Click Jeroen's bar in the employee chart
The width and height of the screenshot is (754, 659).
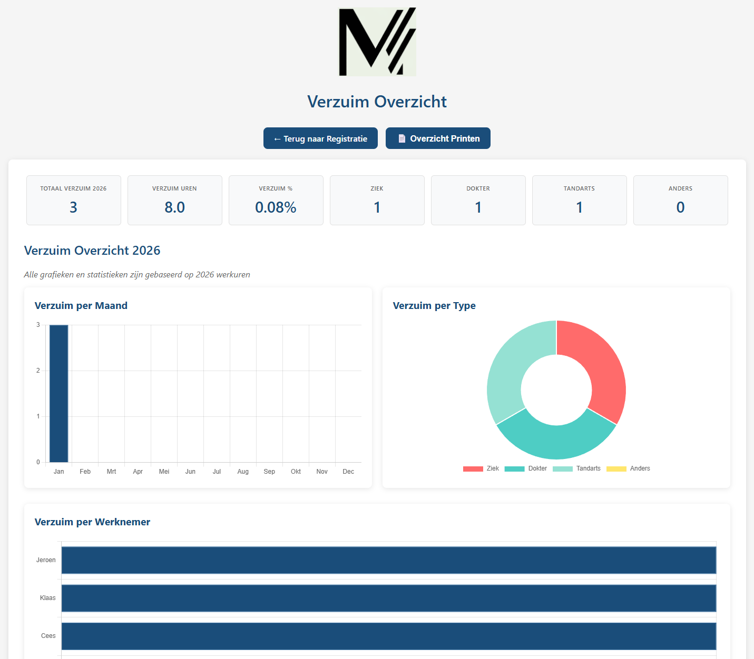coord(388,560)
